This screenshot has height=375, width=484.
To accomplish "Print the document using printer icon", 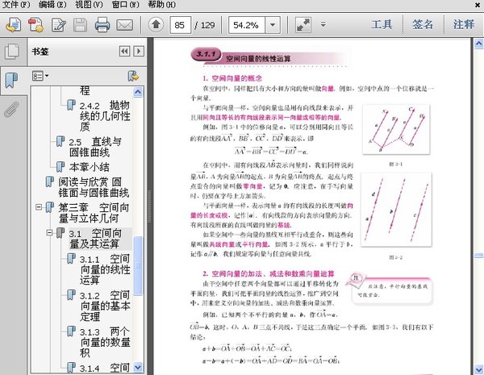I will pyautogui.click(x=102, y=25).
